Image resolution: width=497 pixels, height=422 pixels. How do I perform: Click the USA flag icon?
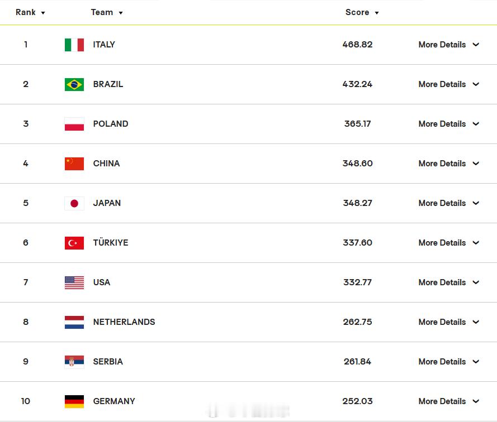click(74, 282)
